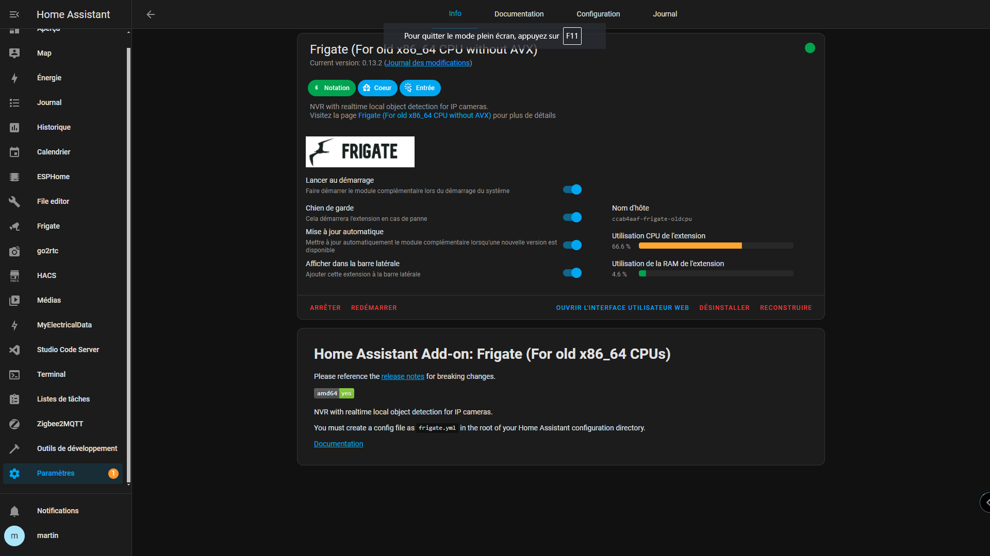Open the release notes link
This screenshot has height=556, width=990.
(x=403, y=376)
